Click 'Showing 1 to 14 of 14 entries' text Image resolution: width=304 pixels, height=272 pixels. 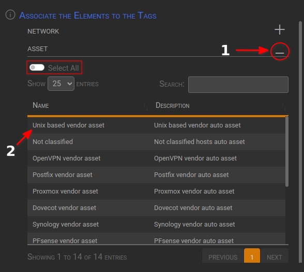coord(77,257)
